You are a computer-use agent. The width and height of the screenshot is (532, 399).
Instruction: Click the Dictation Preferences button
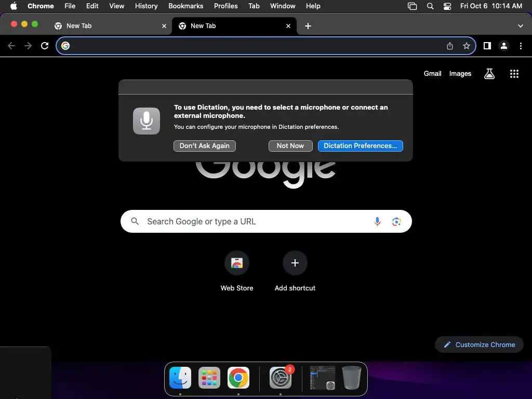click(x=361, y=146)
